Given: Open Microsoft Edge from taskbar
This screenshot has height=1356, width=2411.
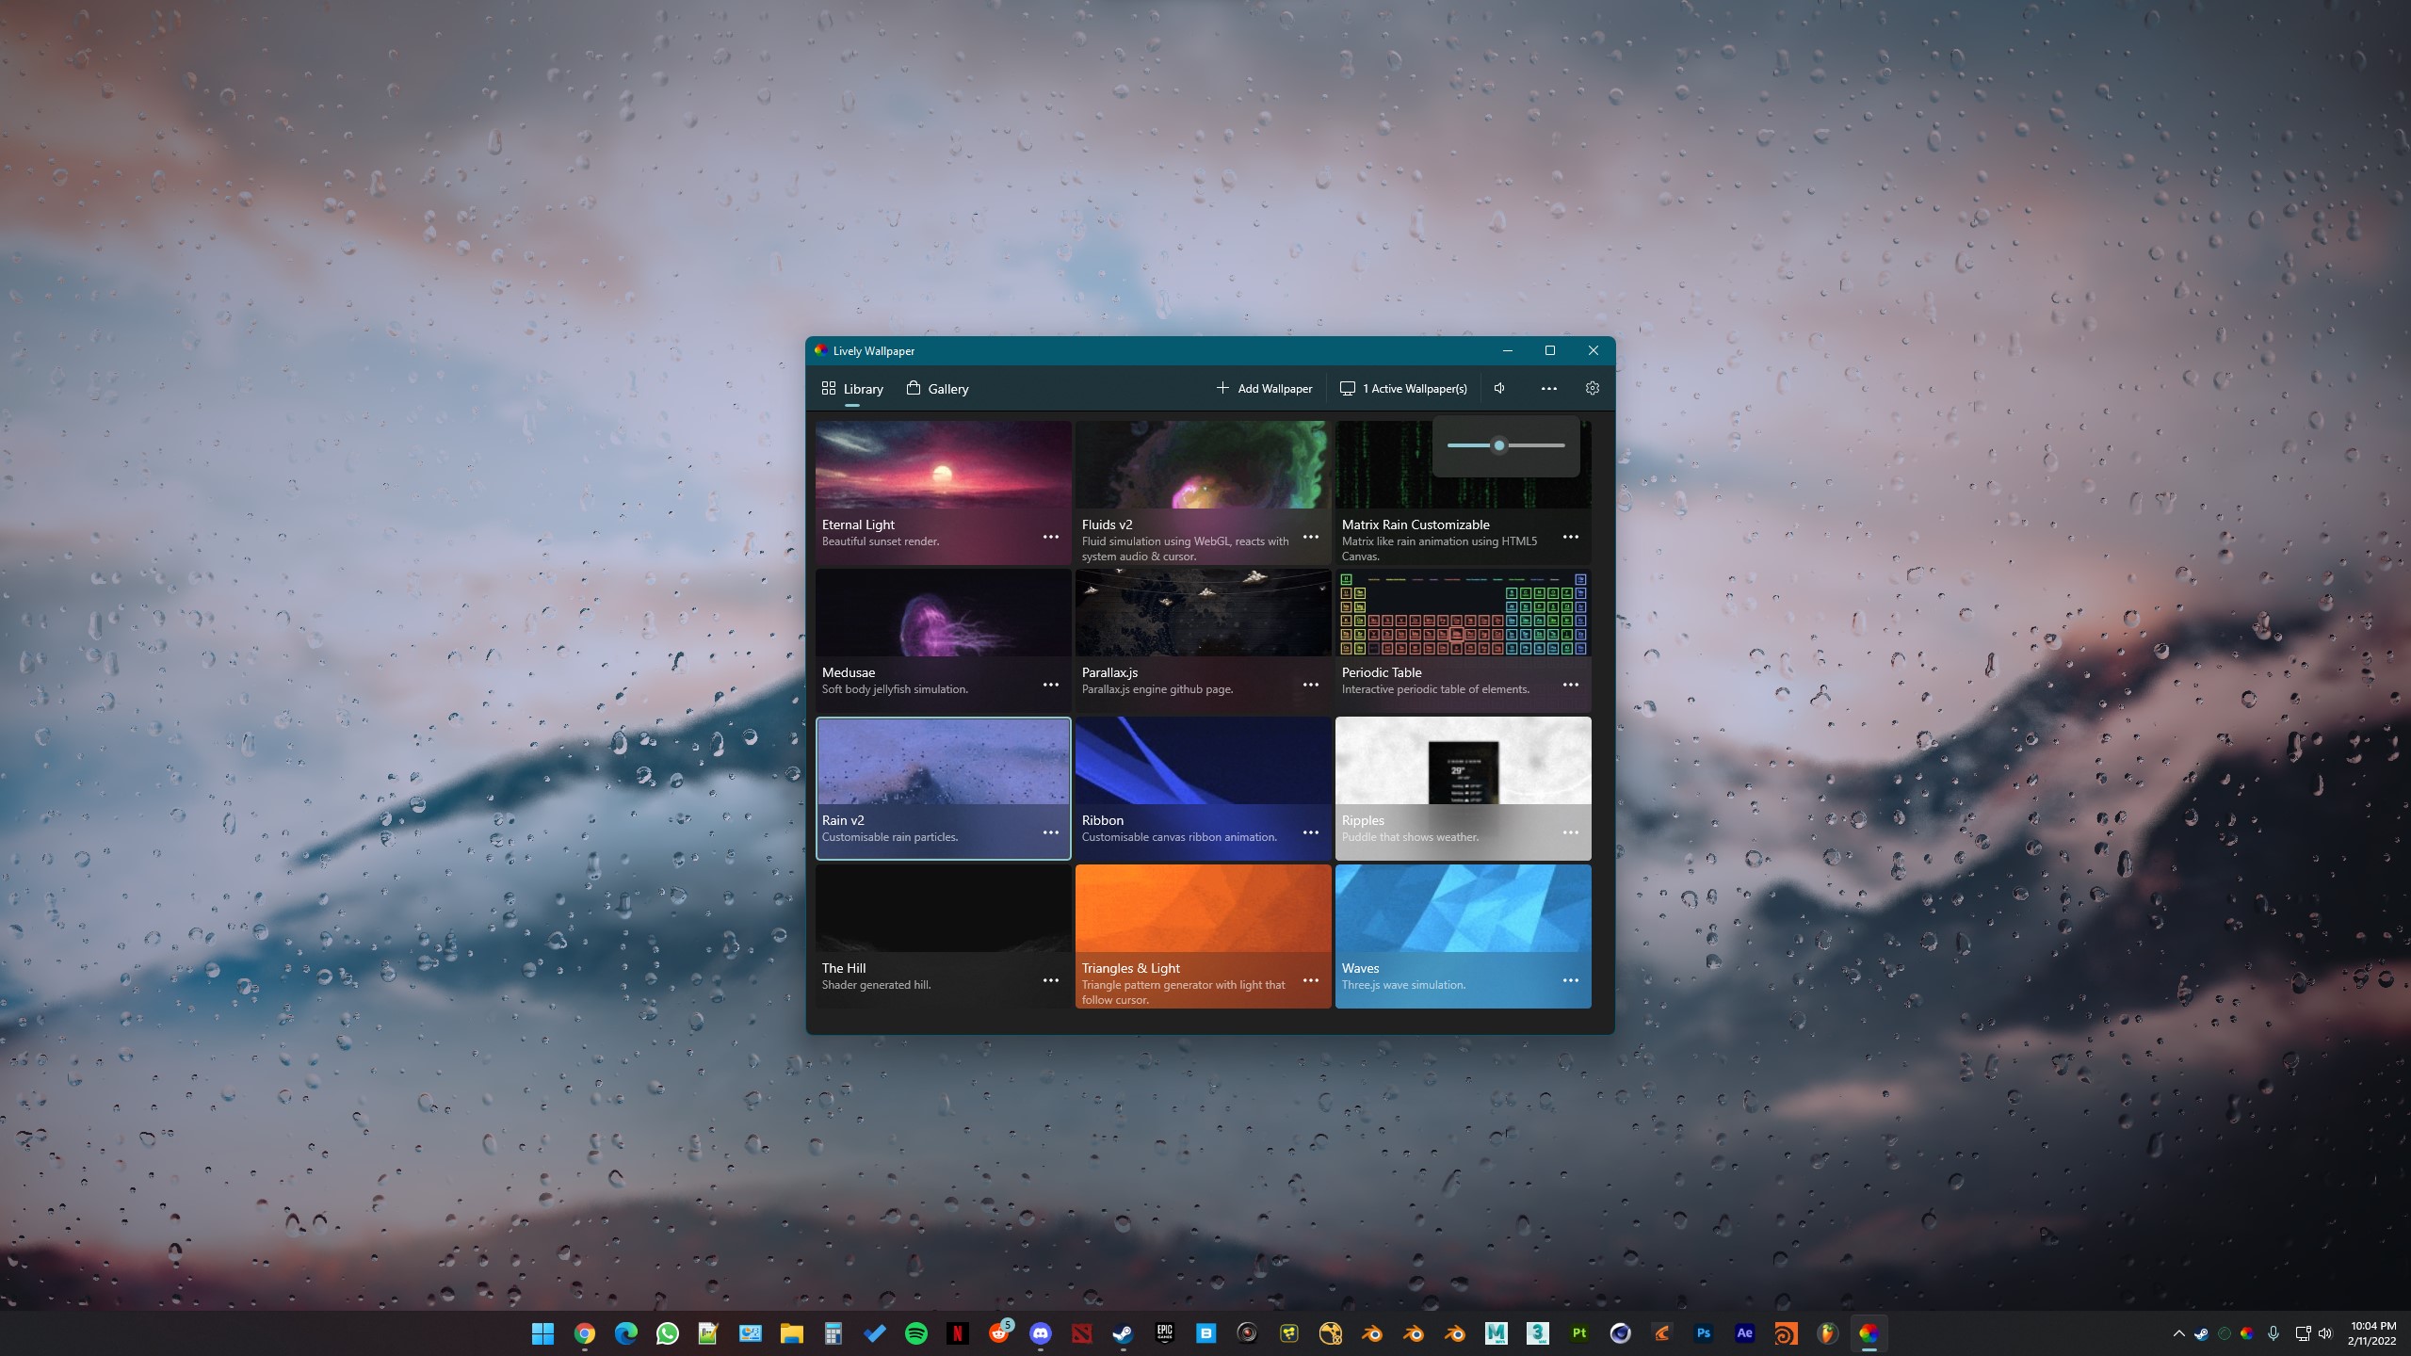Looking at the screenshot, I should 625,1333.
